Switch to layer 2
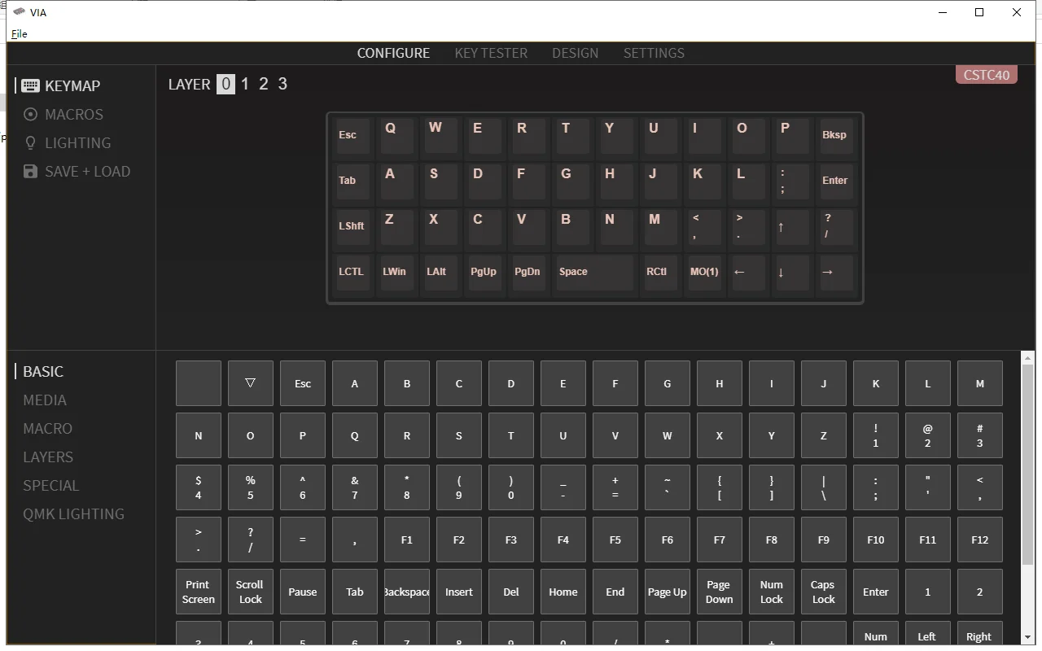This screenshot has width=1042, height=651. 263,85
